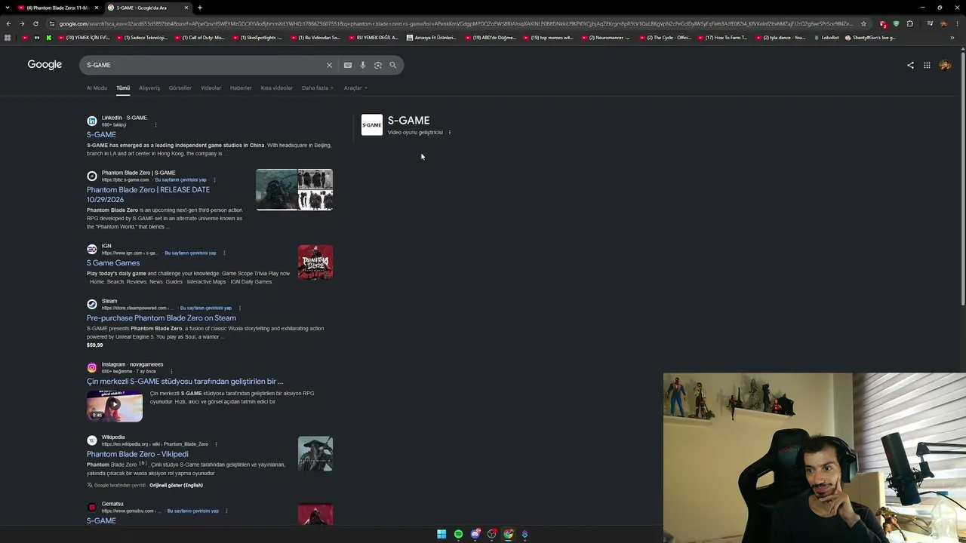The width and height of the screenshot is (966, 543).
Task: Select the 'Tümü' results tab
Action: 123,88
